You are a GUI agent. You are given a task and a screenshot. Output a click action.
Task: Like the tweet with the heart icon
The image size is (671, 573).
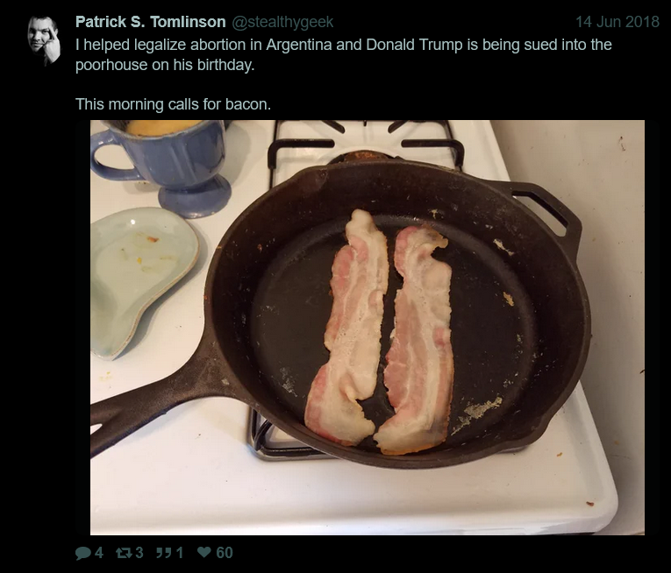click(x=204, y=553)
